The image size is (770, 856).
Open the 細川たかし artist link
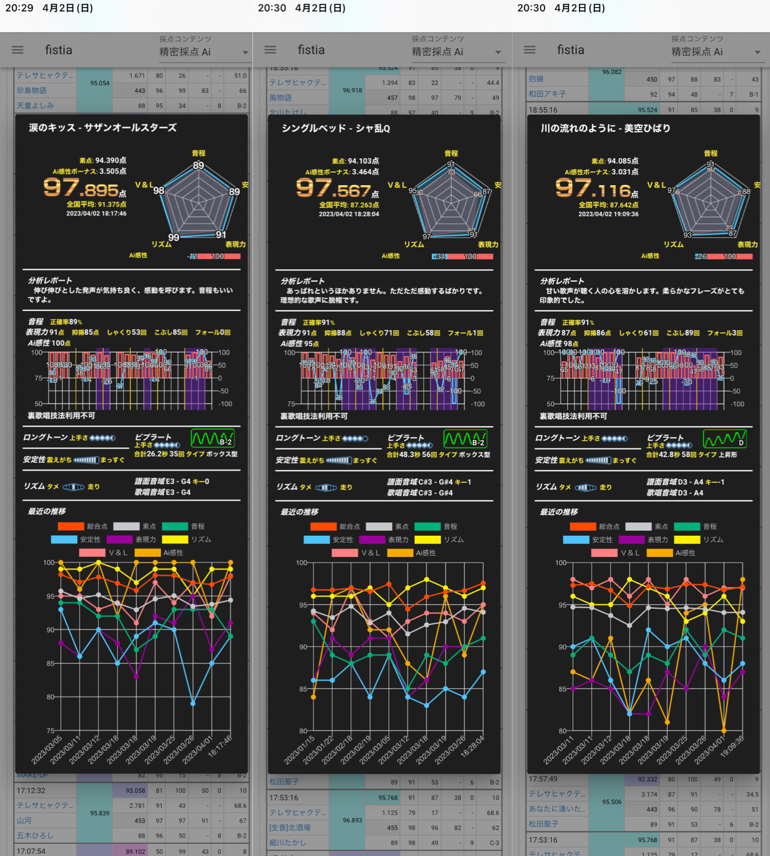pyautogui.click(x=288, y=843)
